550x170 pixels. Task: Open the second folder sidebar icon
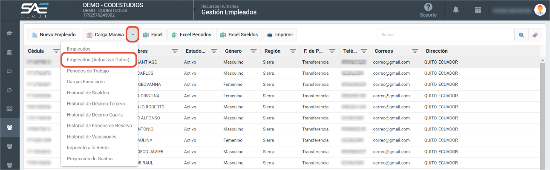tap(9, 90)
